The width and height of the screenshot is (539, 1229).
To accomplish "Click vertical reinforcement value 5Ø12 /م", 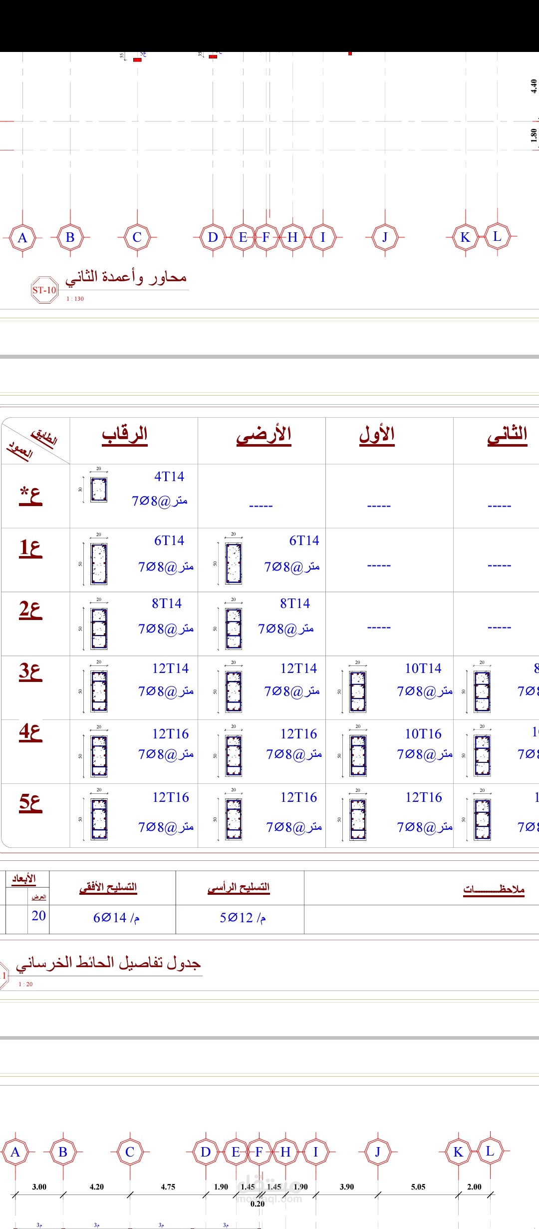I will pyautogui.click(x=243, y=917).
